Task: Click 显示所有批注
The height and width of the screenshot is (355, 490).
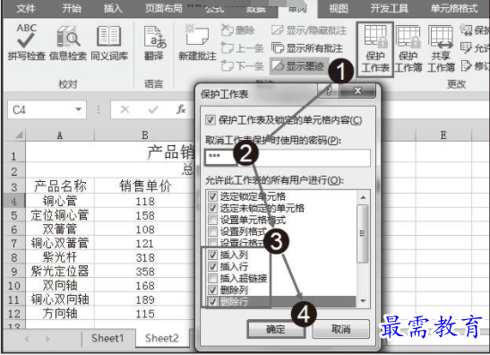Action: coord(307,48)
